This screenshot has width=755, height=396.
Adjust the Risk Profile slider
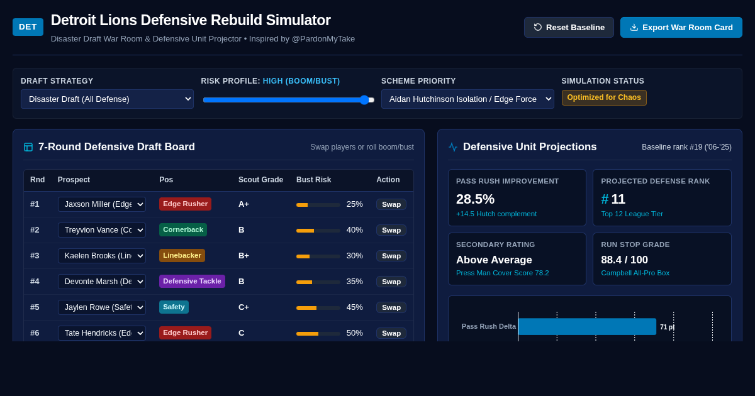(x=288, y=99)
